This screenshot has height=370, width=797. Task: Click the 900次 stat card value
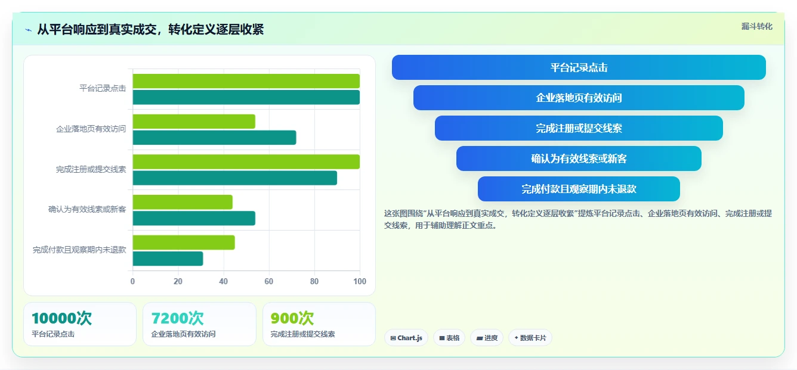(x=292, y=318)
